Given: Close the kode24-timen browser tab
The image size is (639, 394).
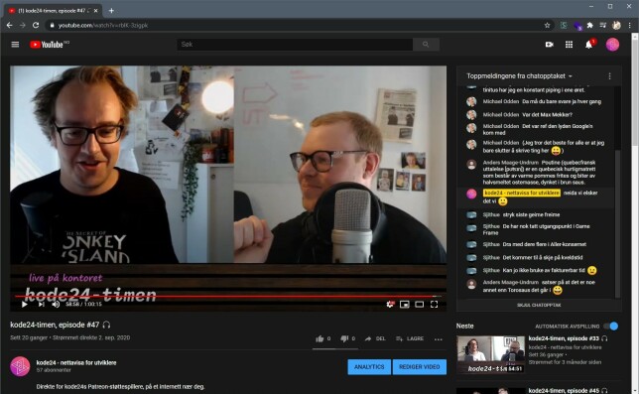Looking at the screenshot, I should point(96,11).
